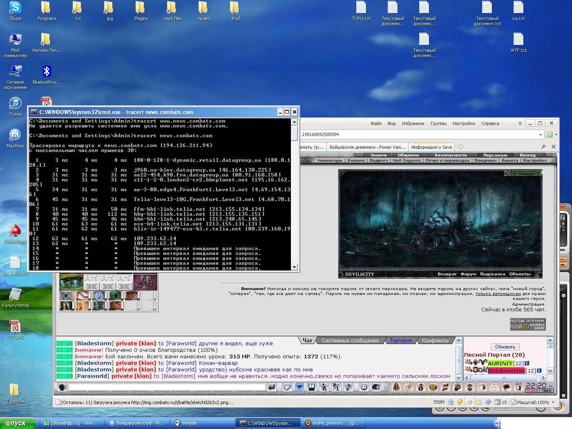Open Умения in the game menu
The height and width of the screenshot is (429, 572).
tap(356, 161)
